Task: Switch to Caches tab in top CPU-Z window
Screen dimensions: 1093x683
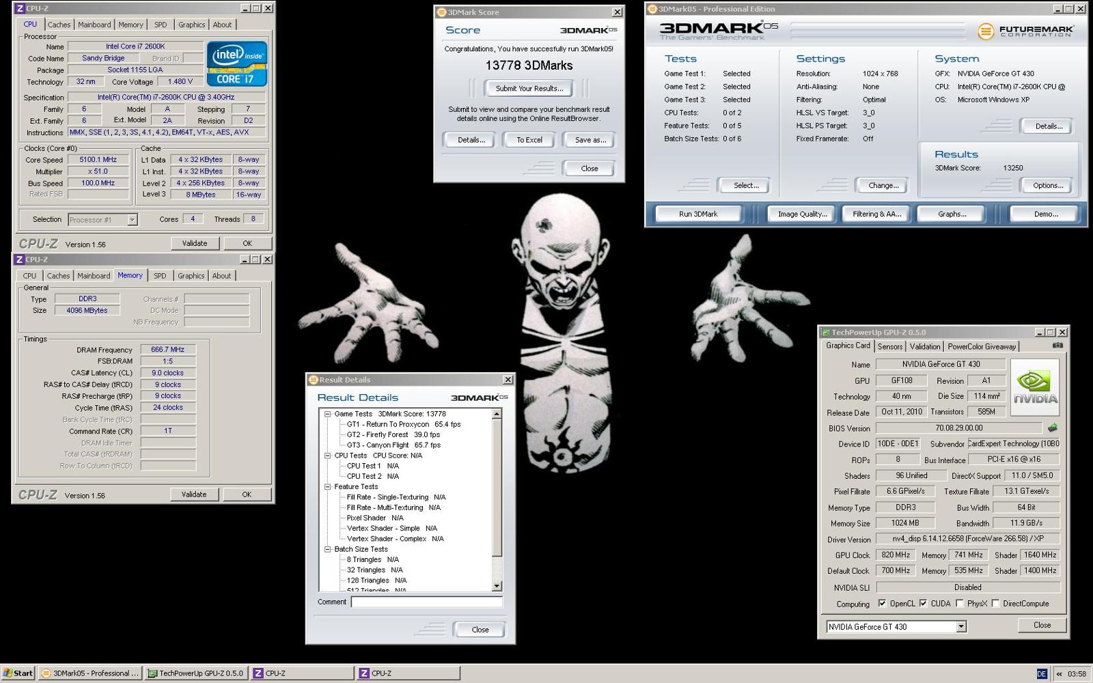Action: tap(59, 25)
